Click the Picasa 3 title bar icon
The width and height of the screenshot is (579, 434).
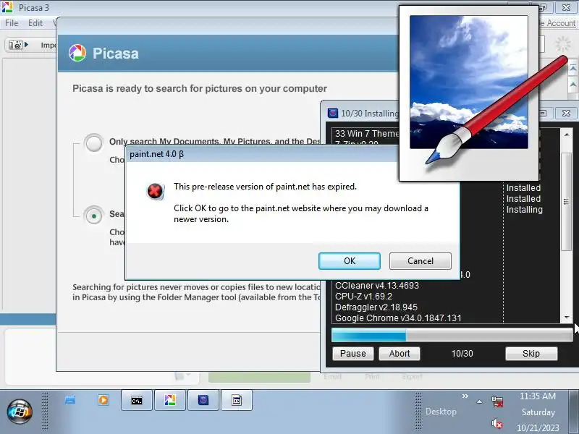pos(7,7)
